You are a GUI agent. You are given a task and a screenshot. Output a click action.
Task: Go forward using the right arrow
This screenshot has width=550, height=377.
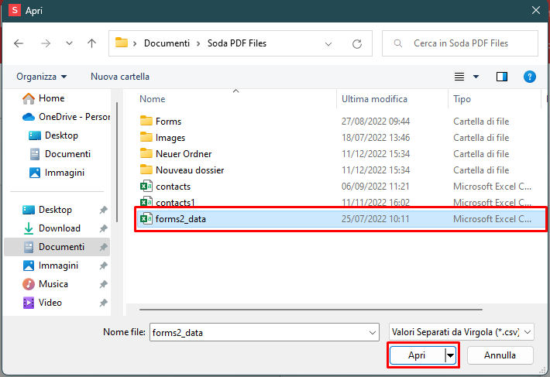pyautogui.click(x=46, y=43)
